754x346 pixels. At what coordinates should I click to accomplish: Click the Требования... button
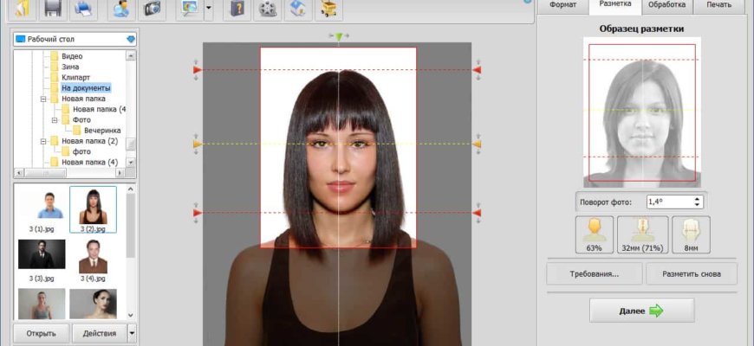pos(594,274)
